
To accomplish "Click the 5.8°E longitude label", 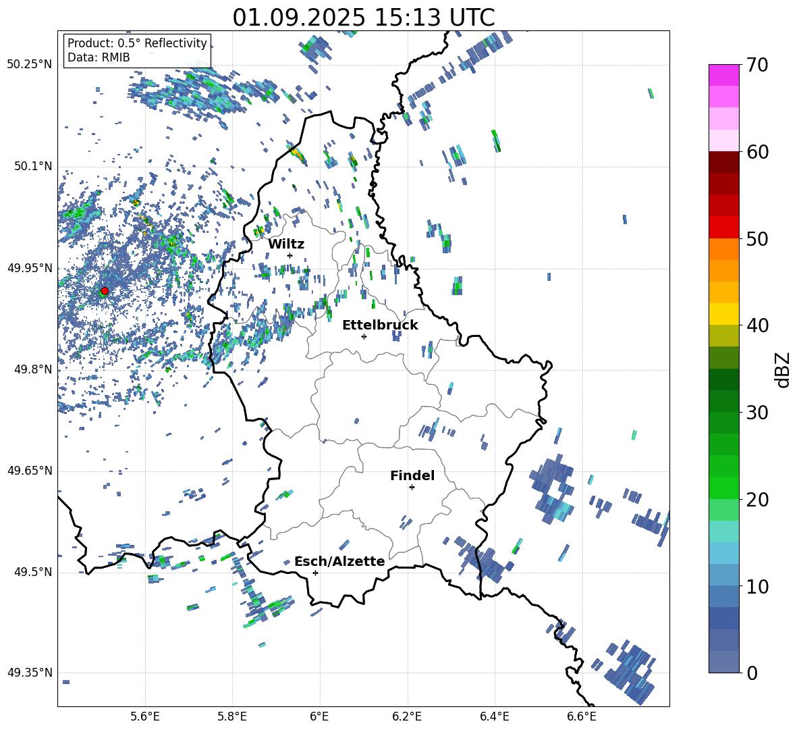I will 232,716.
